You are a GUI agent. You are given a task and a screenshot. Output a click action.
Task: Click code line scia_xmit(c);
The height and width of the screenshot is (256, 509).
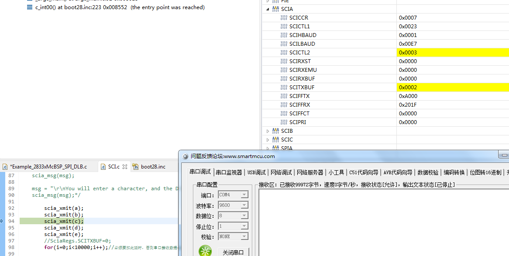(64, 221)
